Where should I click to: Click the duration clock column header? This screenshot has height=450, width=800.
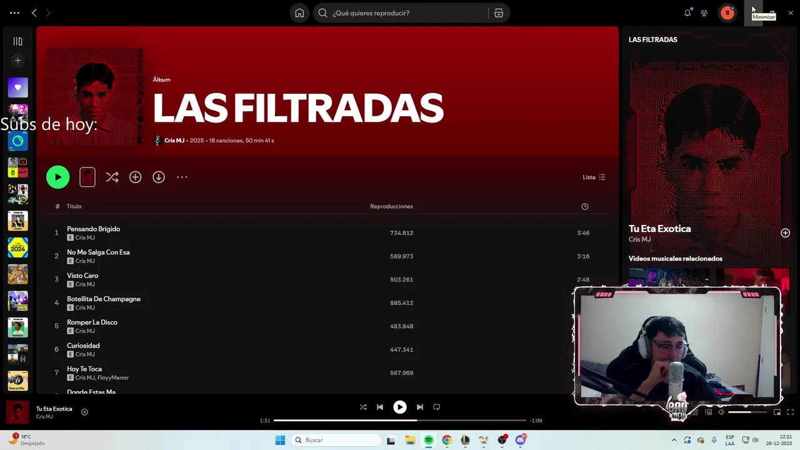point(585,207)
